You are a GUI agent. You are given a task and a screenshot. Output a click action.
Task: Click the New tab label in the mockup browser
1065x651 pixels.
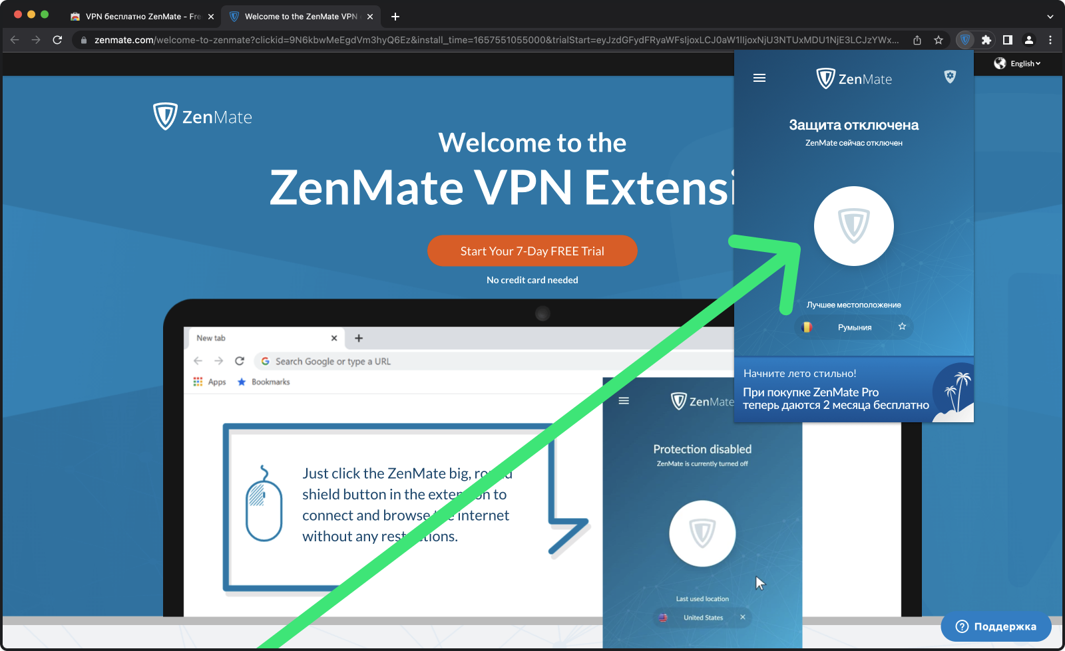(211, 338)
